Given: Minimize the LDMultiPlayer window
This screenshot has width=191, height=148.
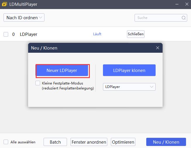Looking at the screenshot, I should 177,4.
